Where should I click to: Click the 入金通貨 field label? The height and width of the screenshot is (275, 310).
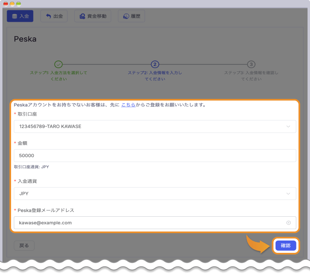[27, 181]
